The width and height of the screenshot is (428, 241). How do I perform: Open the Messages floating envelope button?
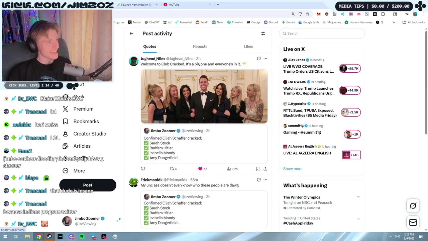coord(413,222)
